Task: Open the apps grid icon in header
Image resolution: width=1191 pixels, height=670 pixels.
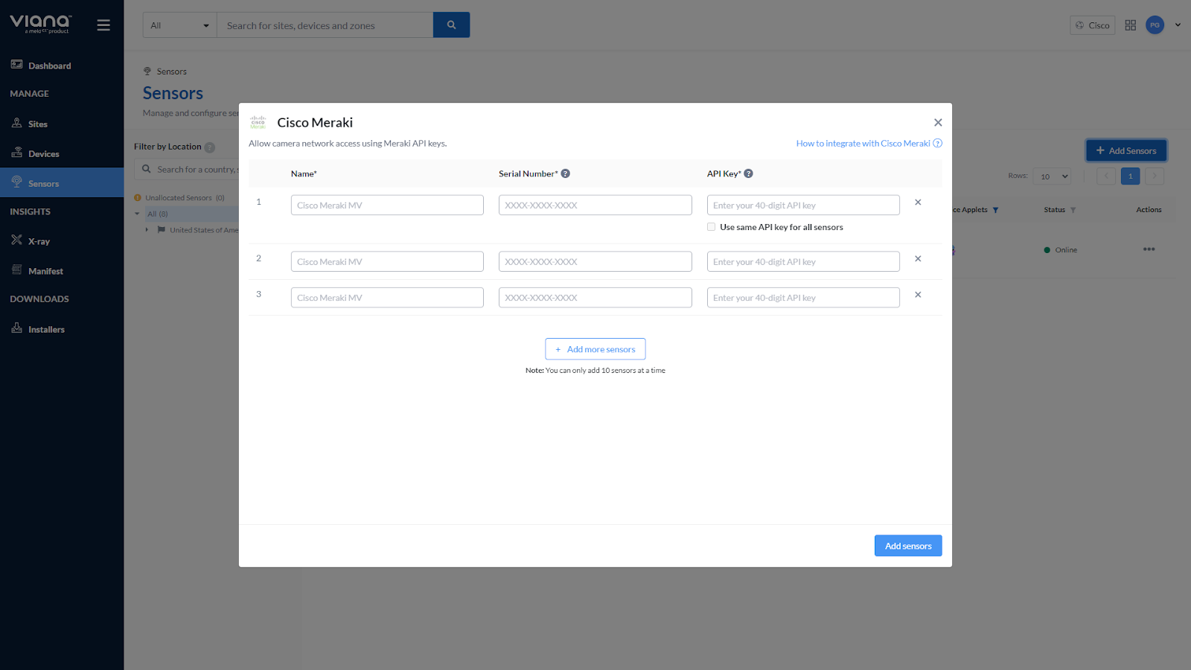Action: pyautogui.click(x=1130, y=25)
